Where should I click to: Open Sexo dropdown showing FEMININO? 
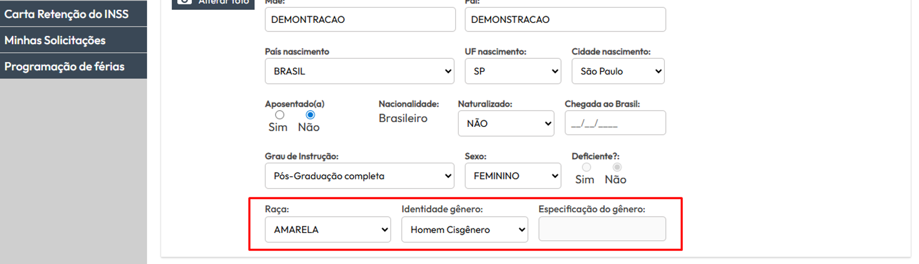pos(513,176)
